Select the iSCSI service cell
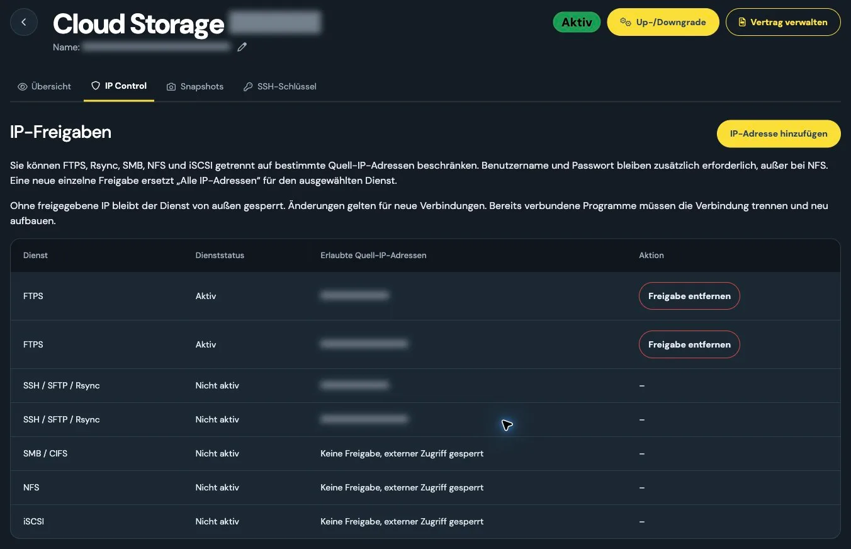The height and width of the screenshot is (549, 851). (x=33, y=521)
